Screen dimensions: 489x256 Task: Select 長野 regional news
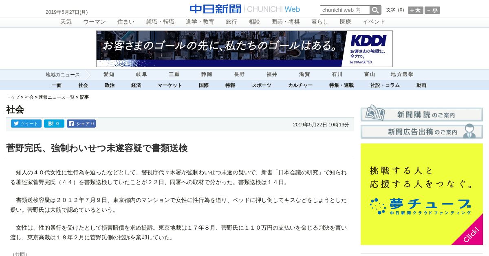239,74
